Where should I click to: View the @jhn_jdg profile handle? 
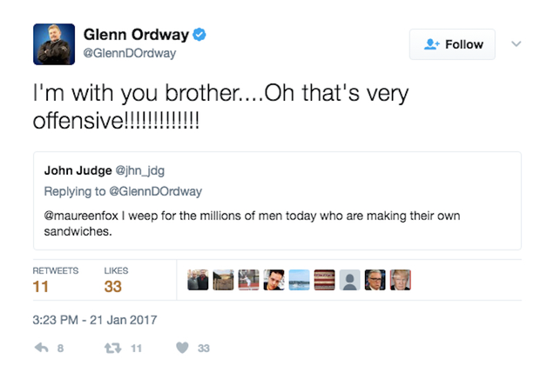pos(140,171)
